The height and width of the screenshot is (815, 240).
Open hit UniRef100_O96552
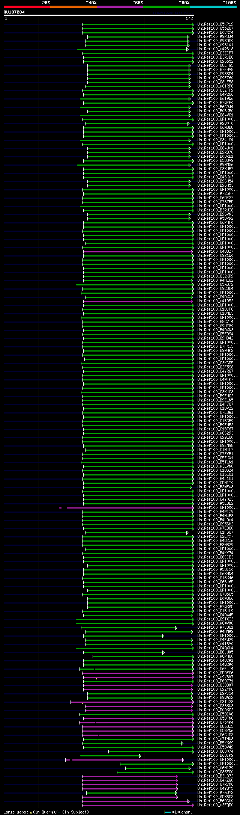(x=215, y=61)
